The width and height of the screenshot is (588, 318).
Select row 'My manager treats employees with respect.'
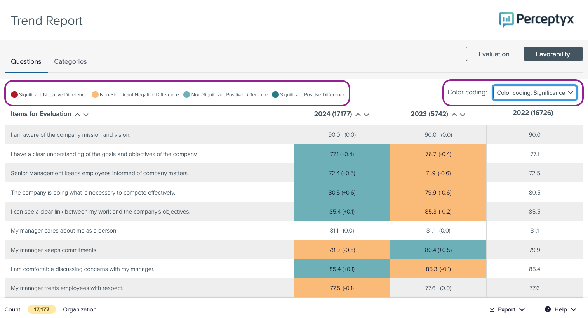pyautogui.click(x=294, y=288)
